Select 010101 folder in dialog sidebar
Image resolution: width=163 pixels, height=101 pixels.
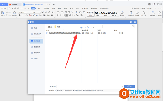(x=36, y=58)
